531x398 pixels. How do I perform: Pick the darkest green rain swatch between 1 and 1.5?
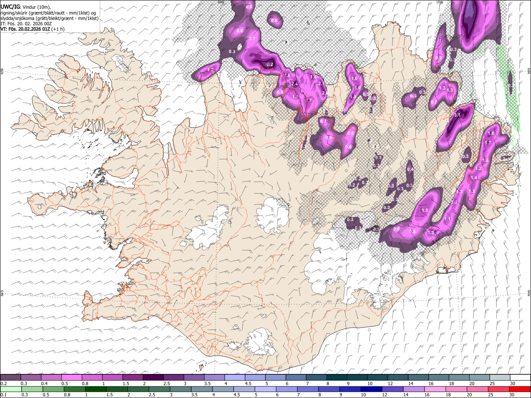[x=96, y=389]
